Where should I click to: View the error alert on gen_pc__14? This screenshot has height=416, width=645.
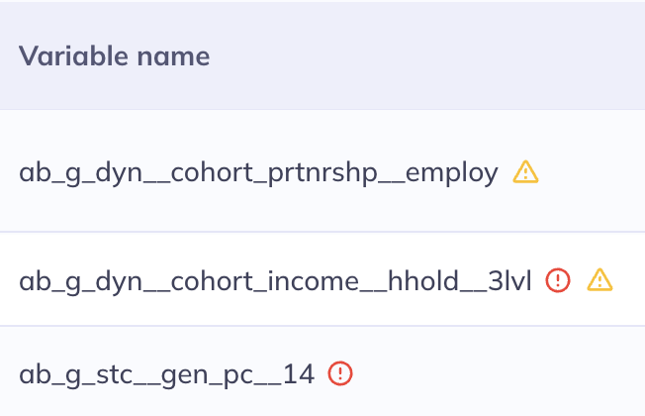click(x=340, y=373)
